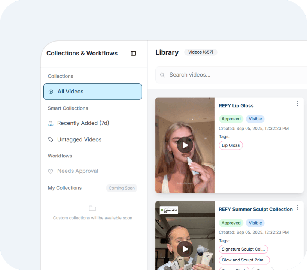Click the Recently Added calendar icon
The height and width of the screenshot is (270, 307).
51,123
